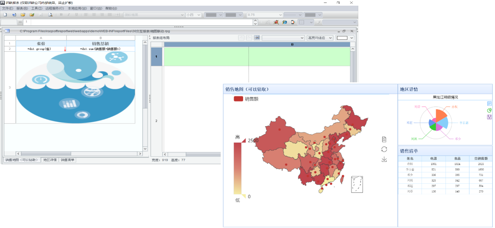
Task: Toggle the 李百嘉 slice label in chart
Action: click(x=464, y=123)
